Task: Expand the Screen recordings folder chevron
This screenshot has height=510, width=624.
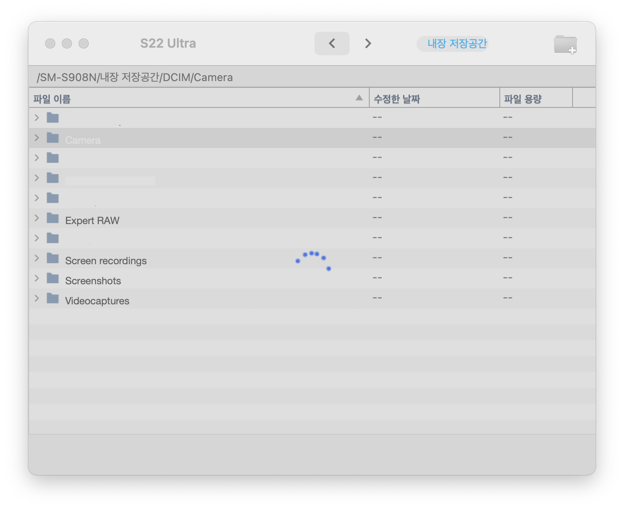Action: [37, 258]
